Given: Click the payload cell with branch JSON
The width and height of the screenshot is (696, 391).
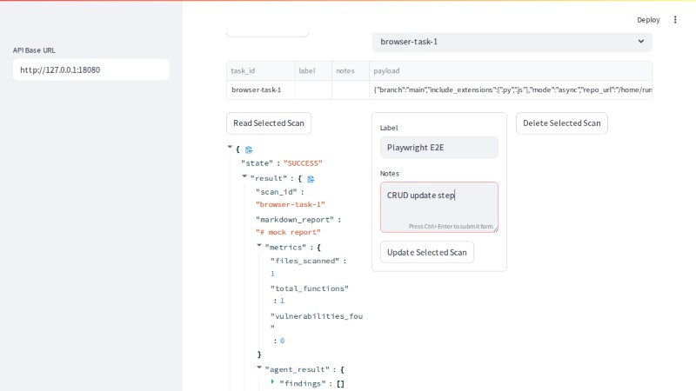Looking at the screenshot, I should tap(511, 90).
